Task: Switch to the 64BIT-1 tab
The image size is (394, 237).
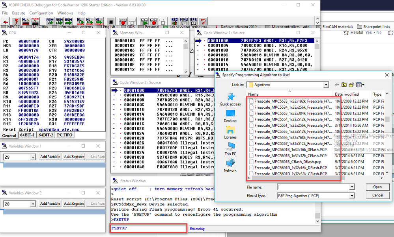Action: coord(27,135)
